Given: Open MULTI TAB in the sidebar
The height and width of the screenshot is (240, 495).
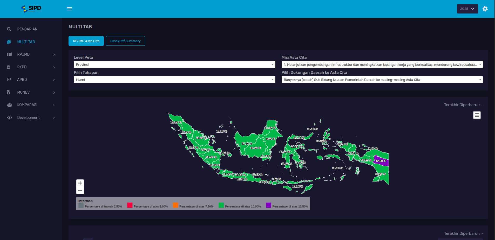Looking at the screenshot, I should coord(26,42).
